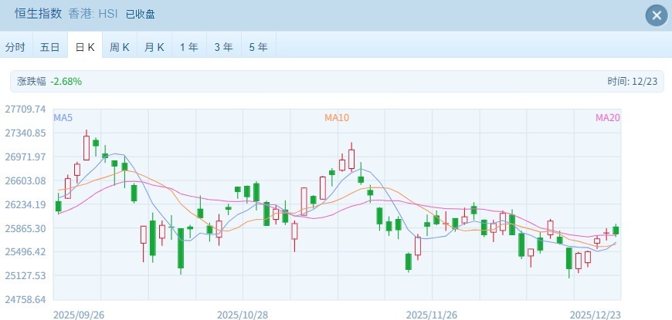Show the 1年 one-year chart
Screen dimensions: 672x320
(x=188, y=47)
